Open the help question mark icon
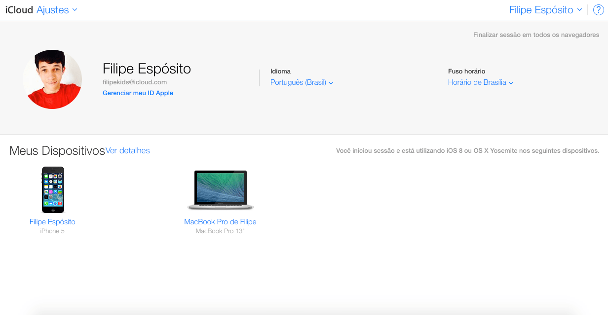 pyautogui.click(x=598, y=10)
